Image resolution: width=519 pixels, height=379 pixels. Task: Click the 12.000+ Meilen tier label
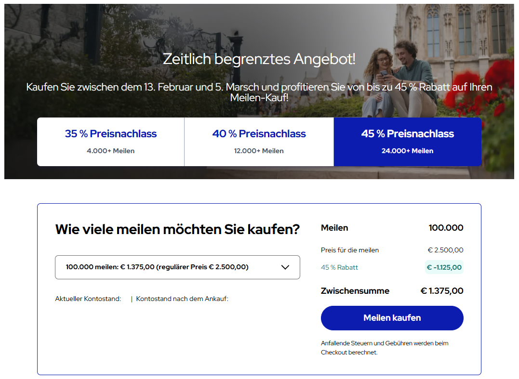[x=259, y=150]
